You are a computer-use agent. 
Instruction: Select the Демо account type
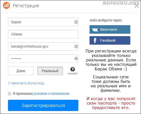point(21,71)
